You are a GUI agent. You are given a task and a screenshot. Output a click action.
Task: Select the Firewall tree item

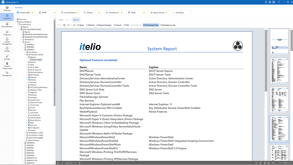click(x=33, y=130)
